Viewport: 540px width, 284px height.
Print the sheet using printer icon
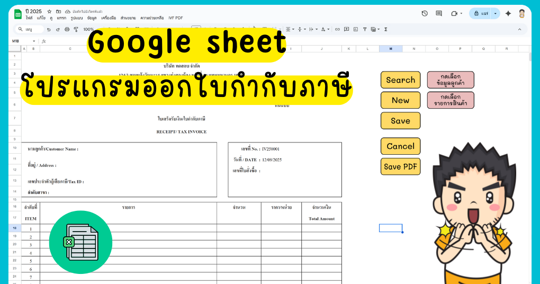click(x=67, y=30)
